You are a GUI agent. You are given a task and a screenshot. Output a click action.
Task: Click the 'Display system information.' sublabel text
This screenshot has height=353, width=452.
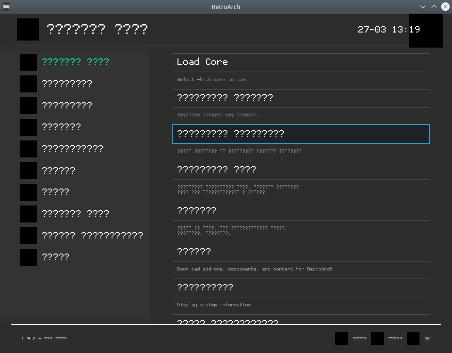point(215,305)
